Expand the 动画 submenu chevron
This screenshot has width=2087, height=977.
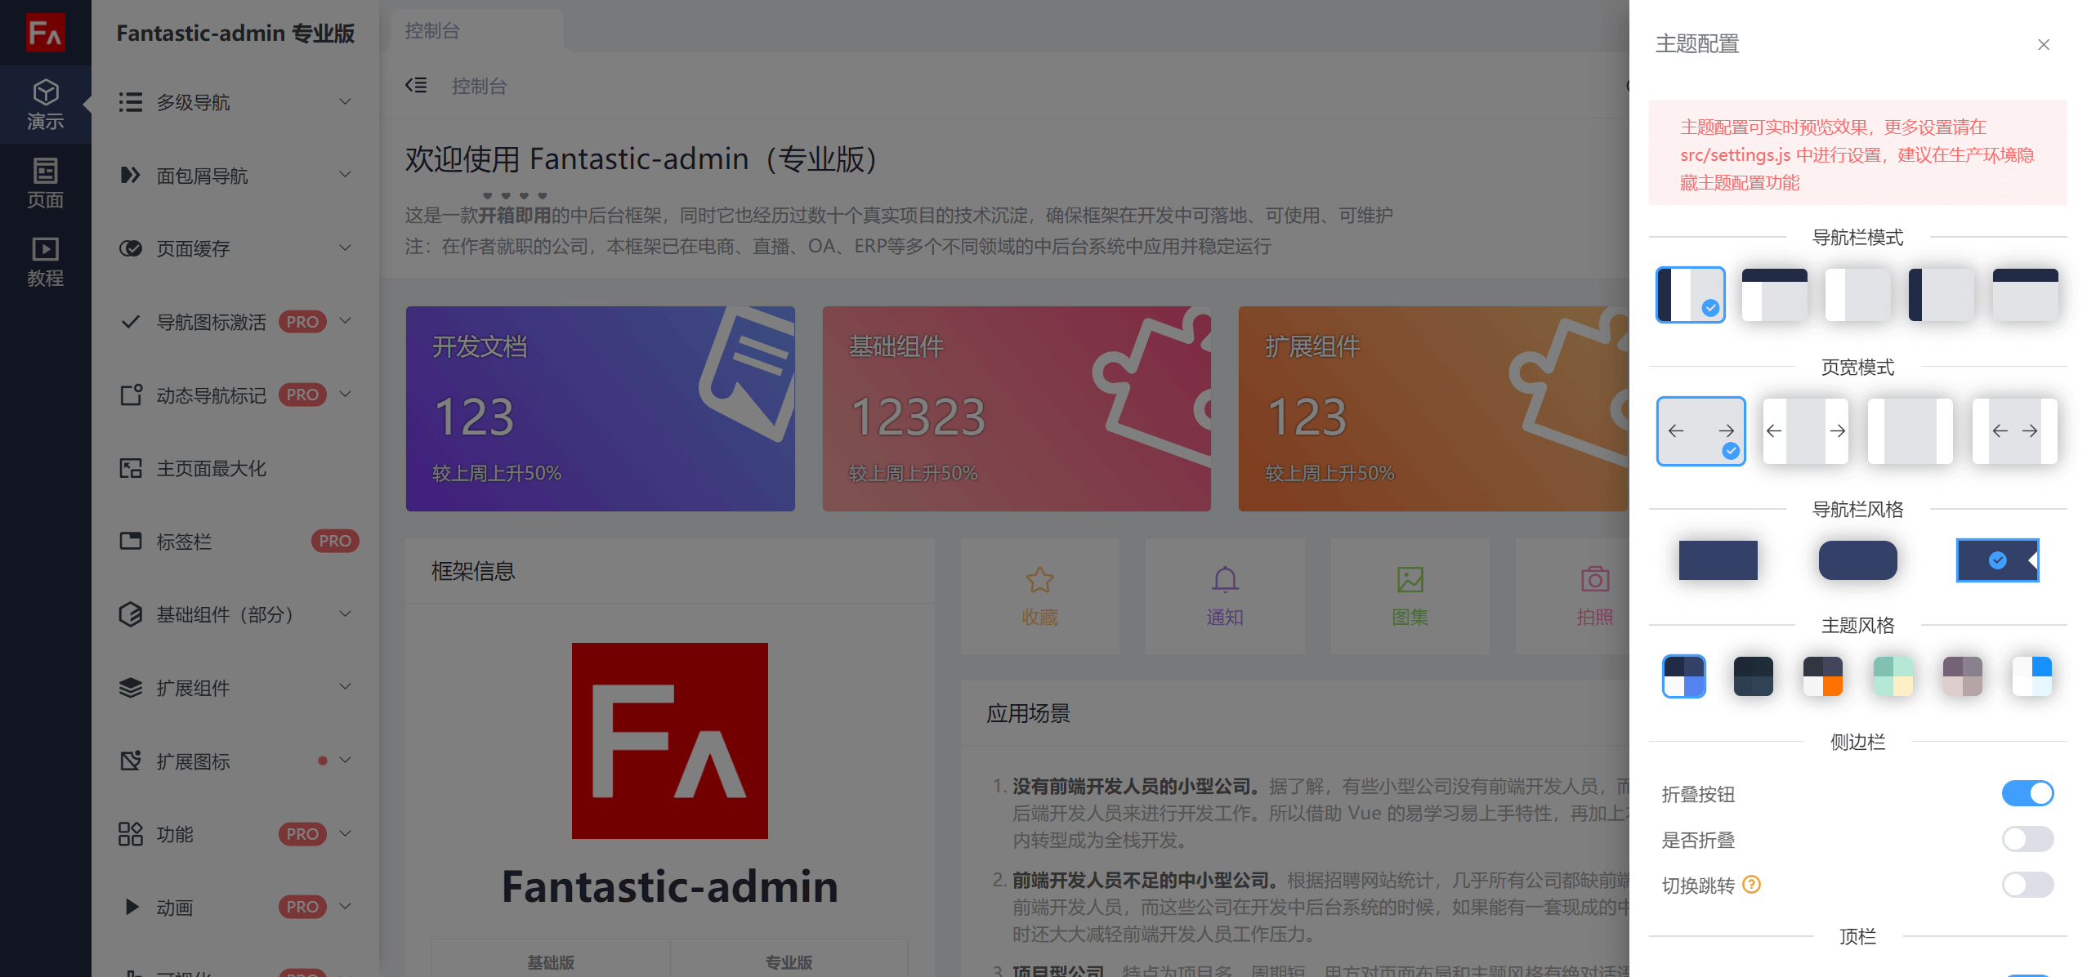(345, 906)
